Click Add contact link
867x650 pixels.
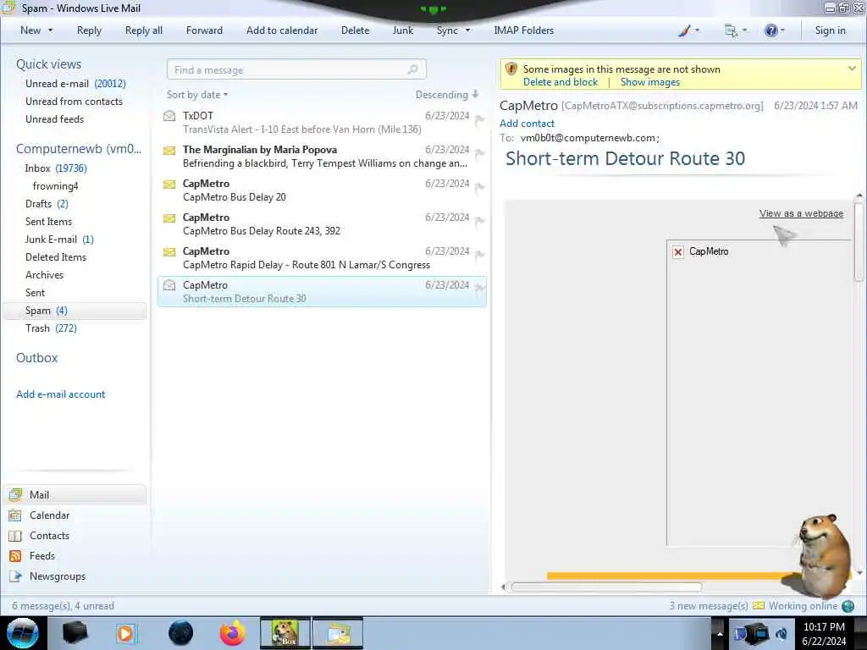pos(527,124)
